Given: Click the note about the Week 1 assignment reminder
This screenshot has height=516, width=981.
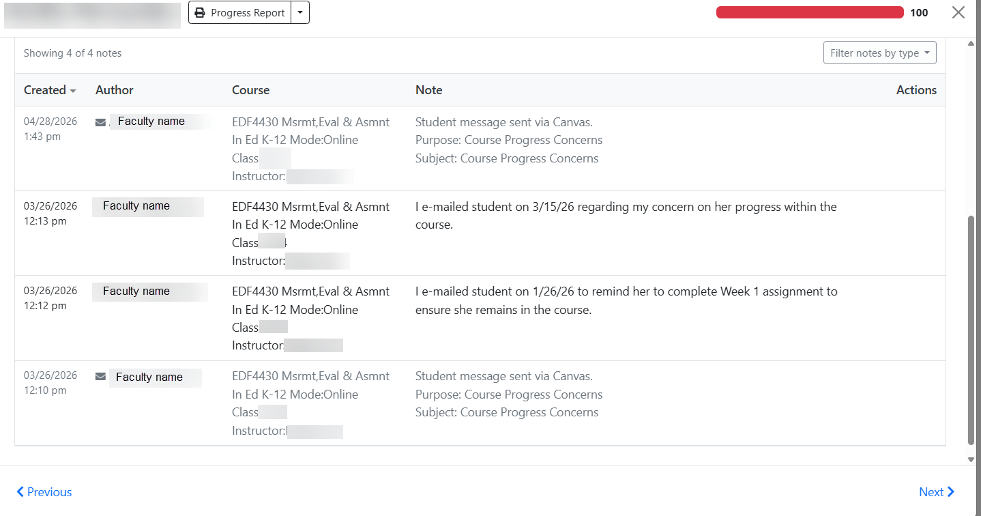Looking at the screenshot, I should [626, 300].
